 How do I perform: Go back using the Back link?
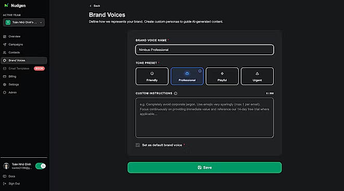[95, 6]
